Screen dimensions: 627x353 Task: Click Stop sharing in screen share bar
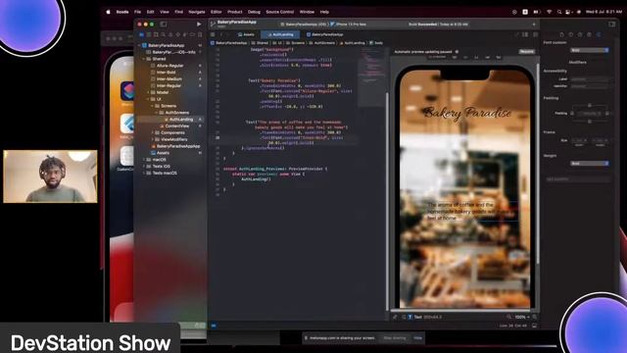[394, 338]
